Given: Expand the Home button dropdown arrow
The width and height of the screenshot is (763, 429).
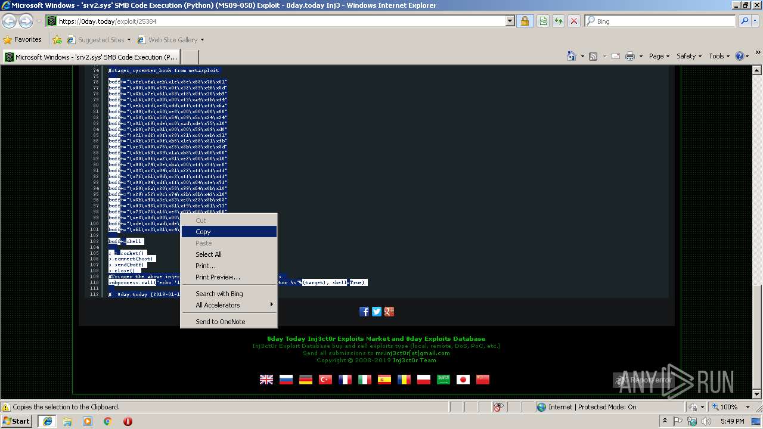Looking at the screenshot, I should point(582,56).
